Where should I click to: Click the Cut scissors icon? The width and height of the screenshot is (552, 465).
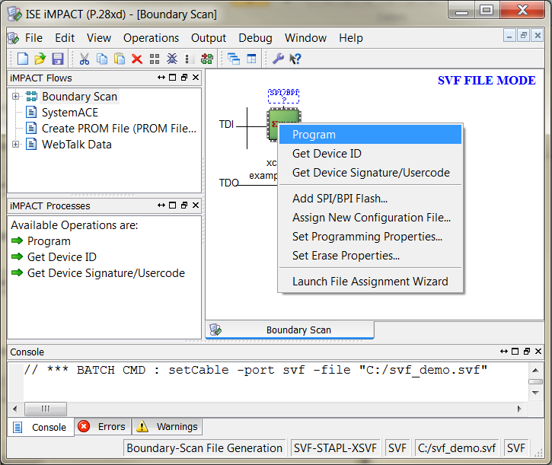[x=85, y=59]
